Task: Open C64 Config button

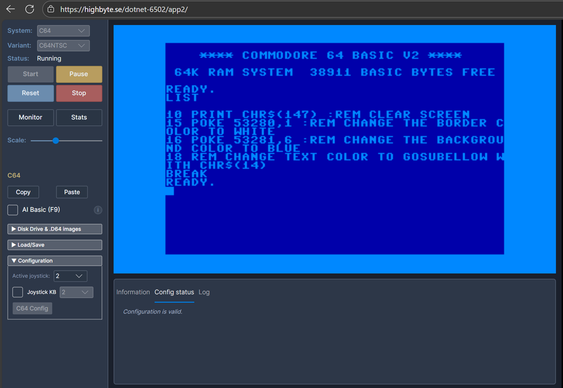Action: coord(32,309)
